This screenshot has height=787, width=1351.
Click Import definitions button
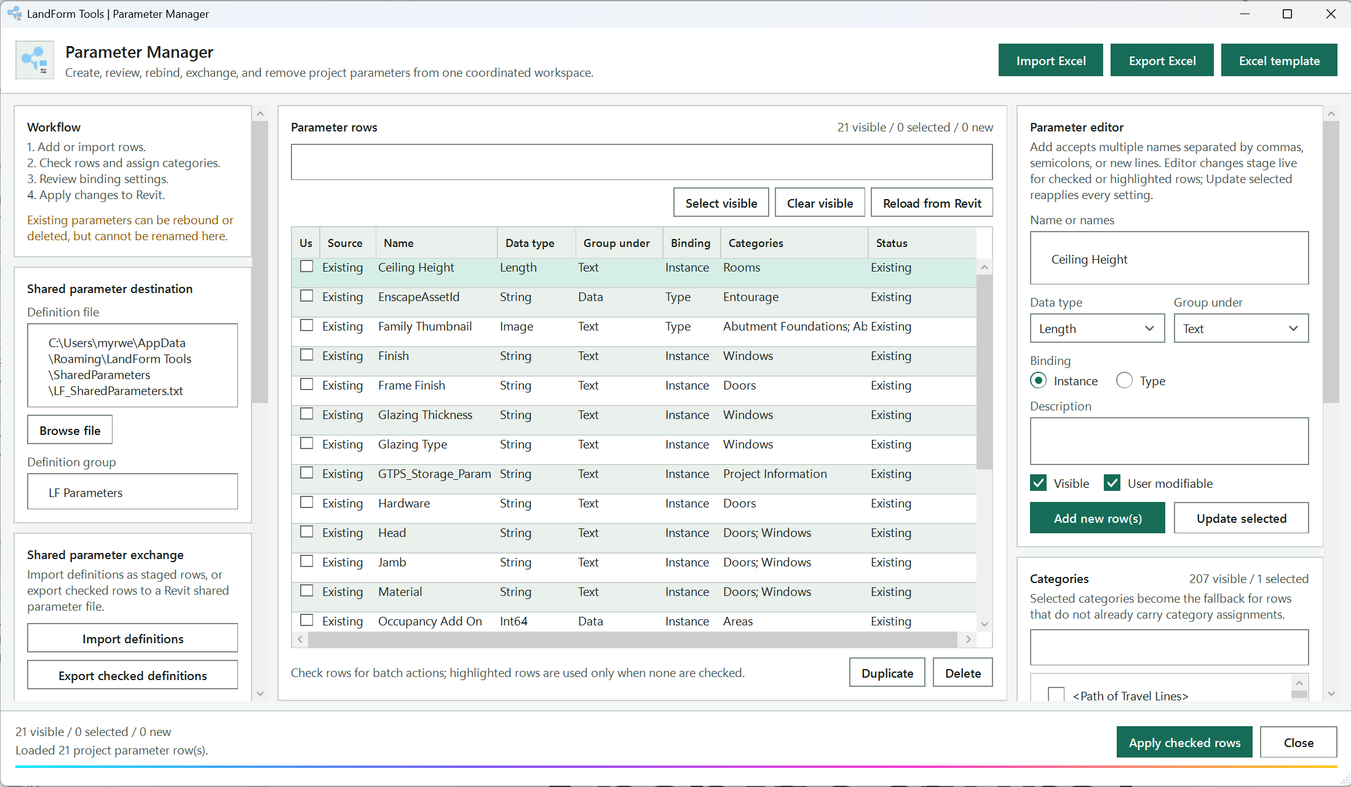click(132, 638)
